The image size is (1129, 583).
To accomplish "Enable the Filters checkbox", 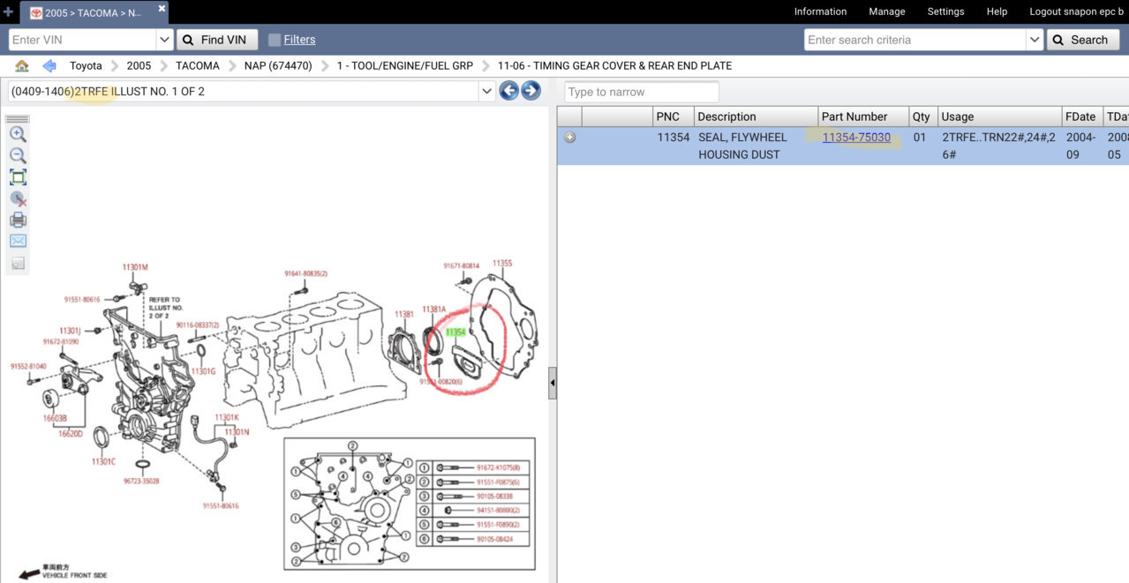I will click(x=275, y=40).
